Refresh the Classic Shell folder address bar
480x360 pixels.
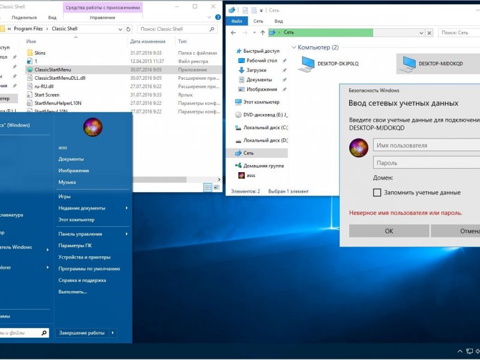[128, 29]
